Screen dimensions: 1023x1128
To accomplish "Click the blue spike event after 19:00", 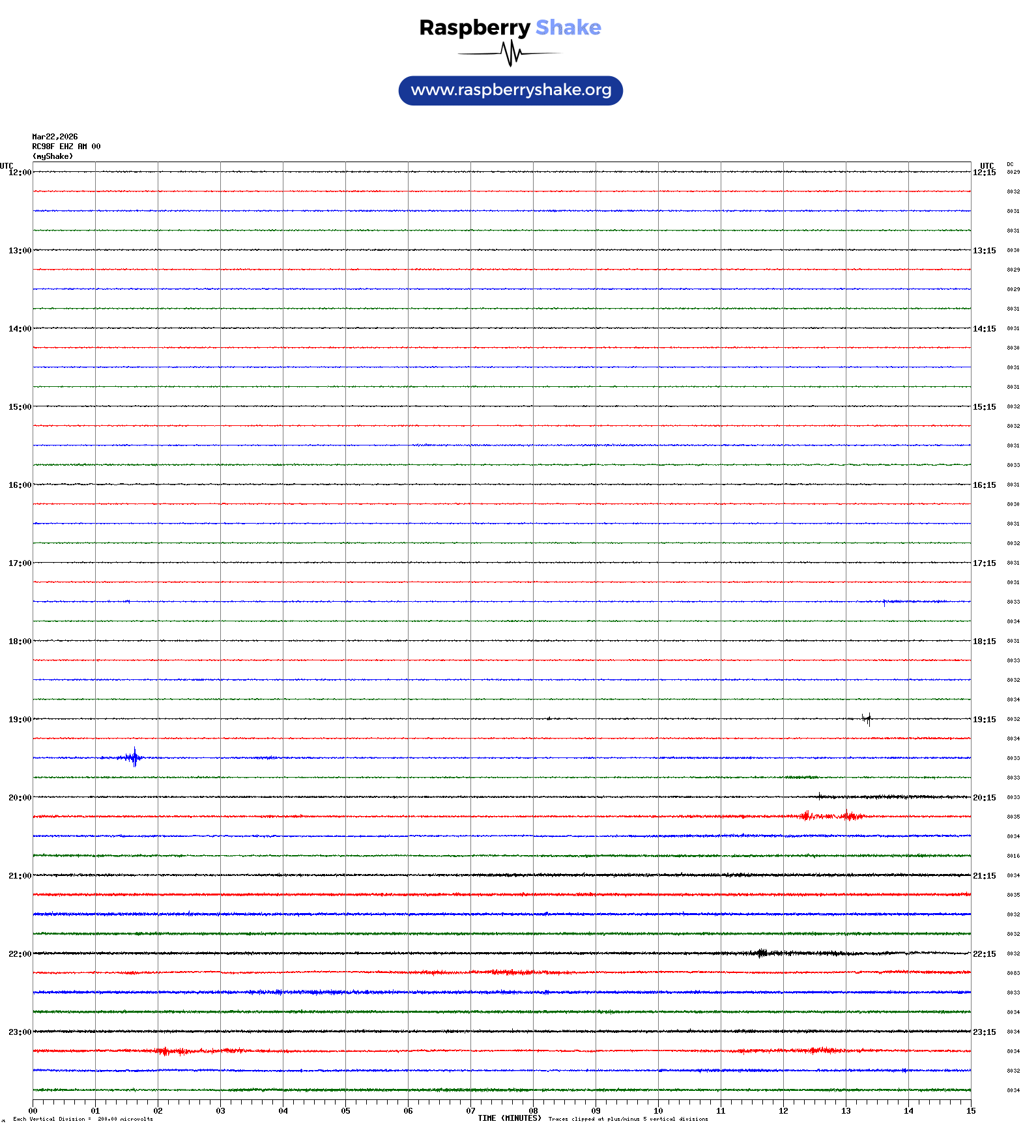I will click(134, 757).
